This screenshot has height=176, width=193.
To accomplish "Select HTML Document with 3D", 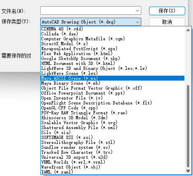I will point(113,63).
